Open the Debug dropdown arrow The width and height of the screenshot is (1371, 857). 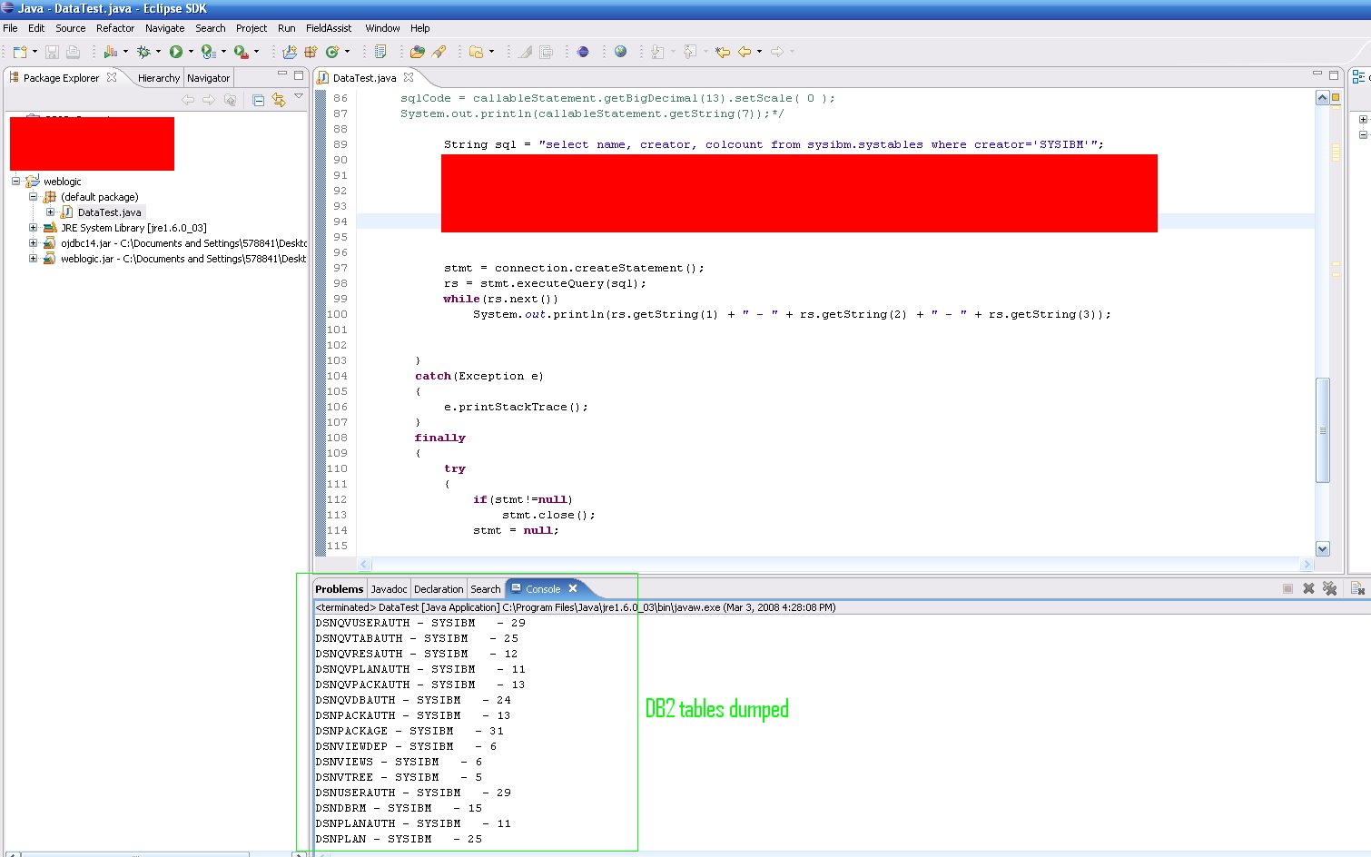tap(158, 52)
